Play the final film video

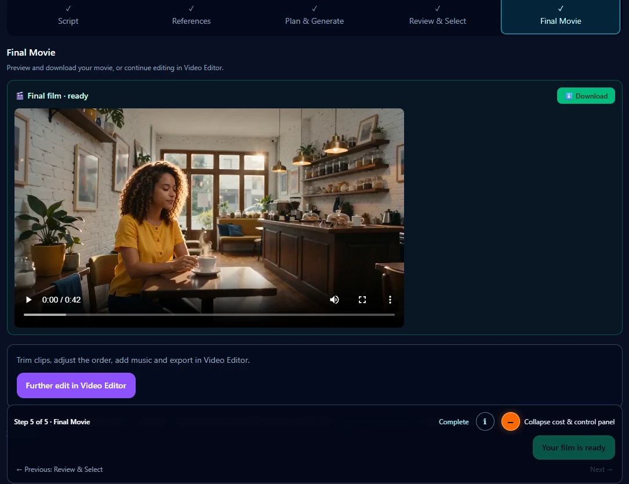pyautogui.click(x=28, y=300)
